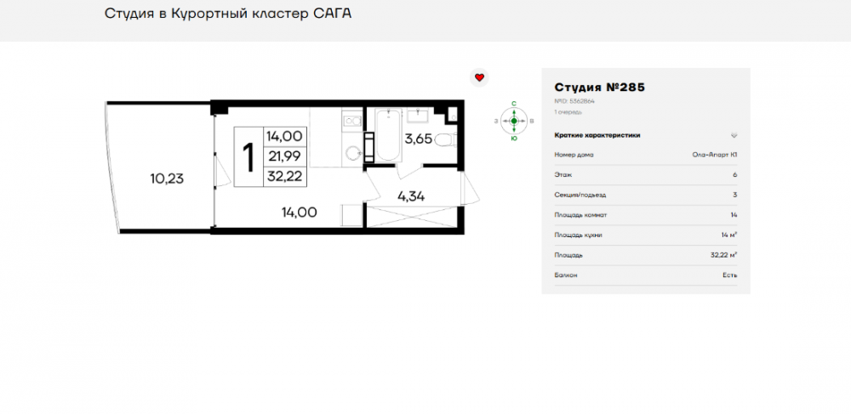Click the Секция/подъезд row
Screen dimensions: 851x414
[x=645, y=195]
